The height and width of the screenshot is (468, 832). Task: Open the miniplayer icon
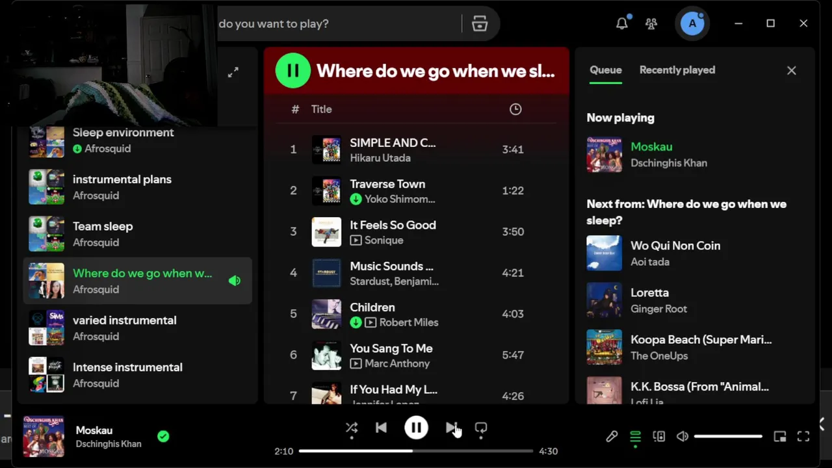780,437
